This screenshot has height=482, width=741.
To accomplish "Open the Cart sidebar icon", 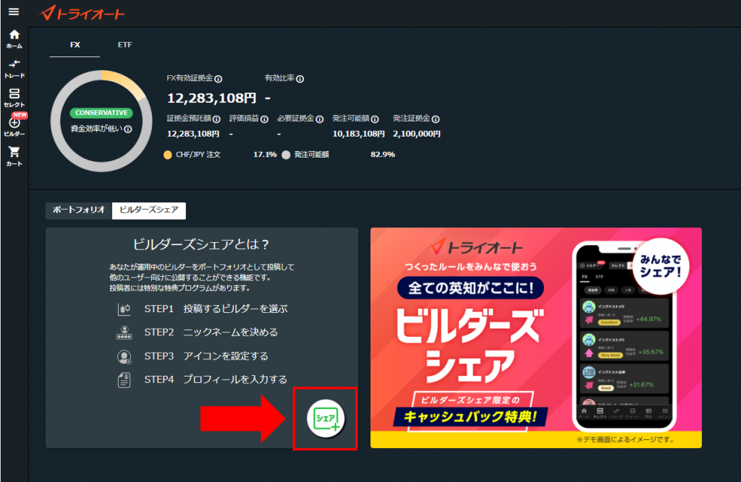I will 14,156.
